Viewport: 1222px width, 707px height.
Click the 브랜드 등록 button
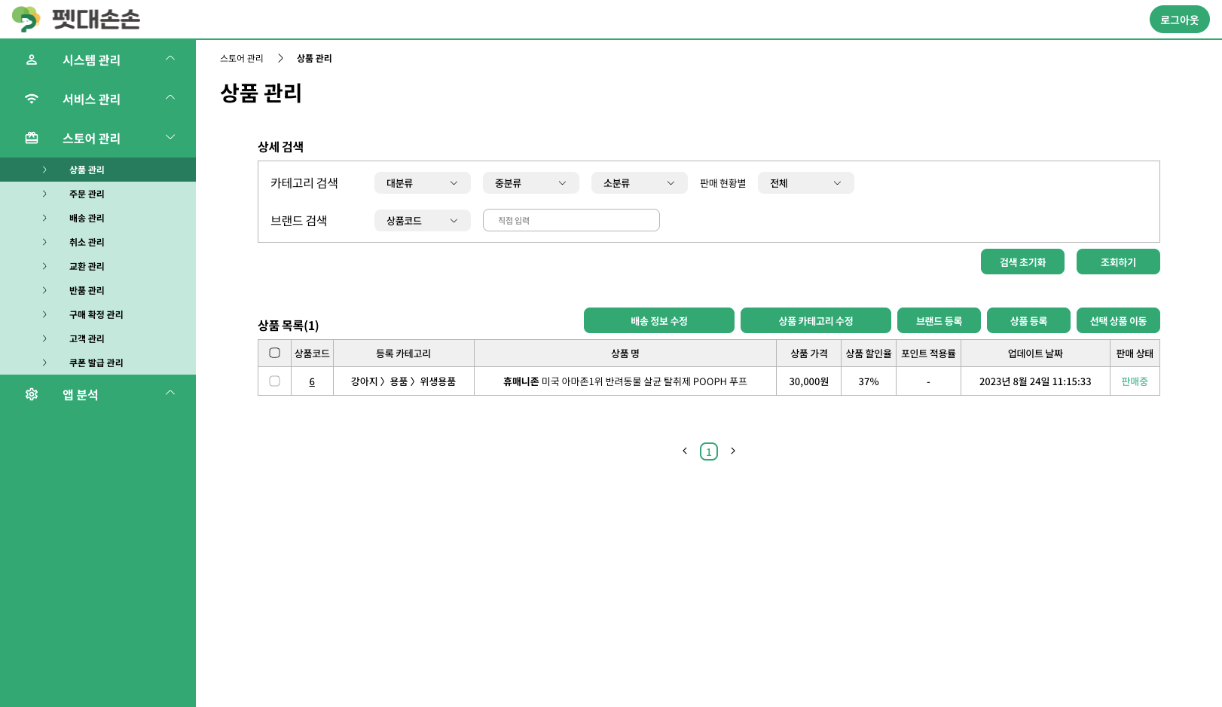pos(939,320)
